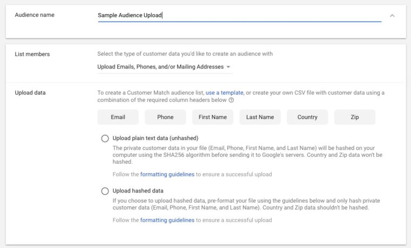
Task: Click the Upload data section label
Action: pos(30,93)
